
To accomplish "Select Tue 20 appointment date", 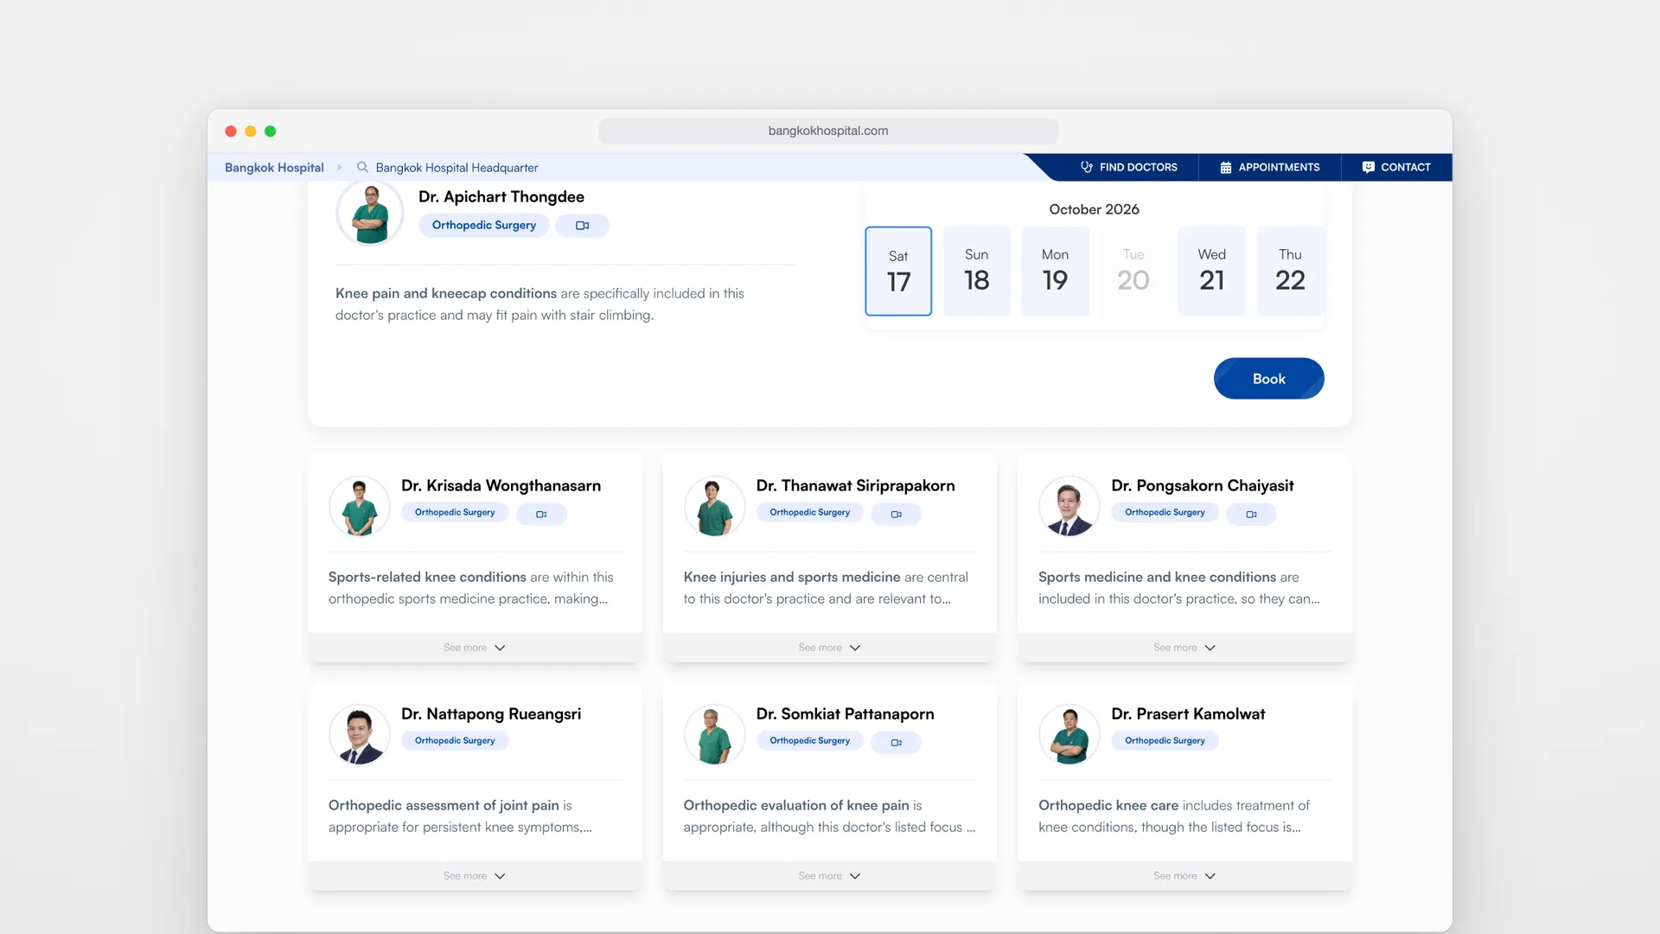I will (1133, 271).
